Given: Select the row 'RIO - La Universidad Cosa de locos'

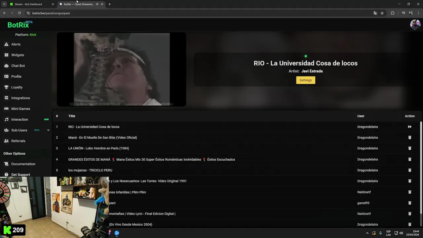Looking at the screenshot, I should tap(236, 127).
